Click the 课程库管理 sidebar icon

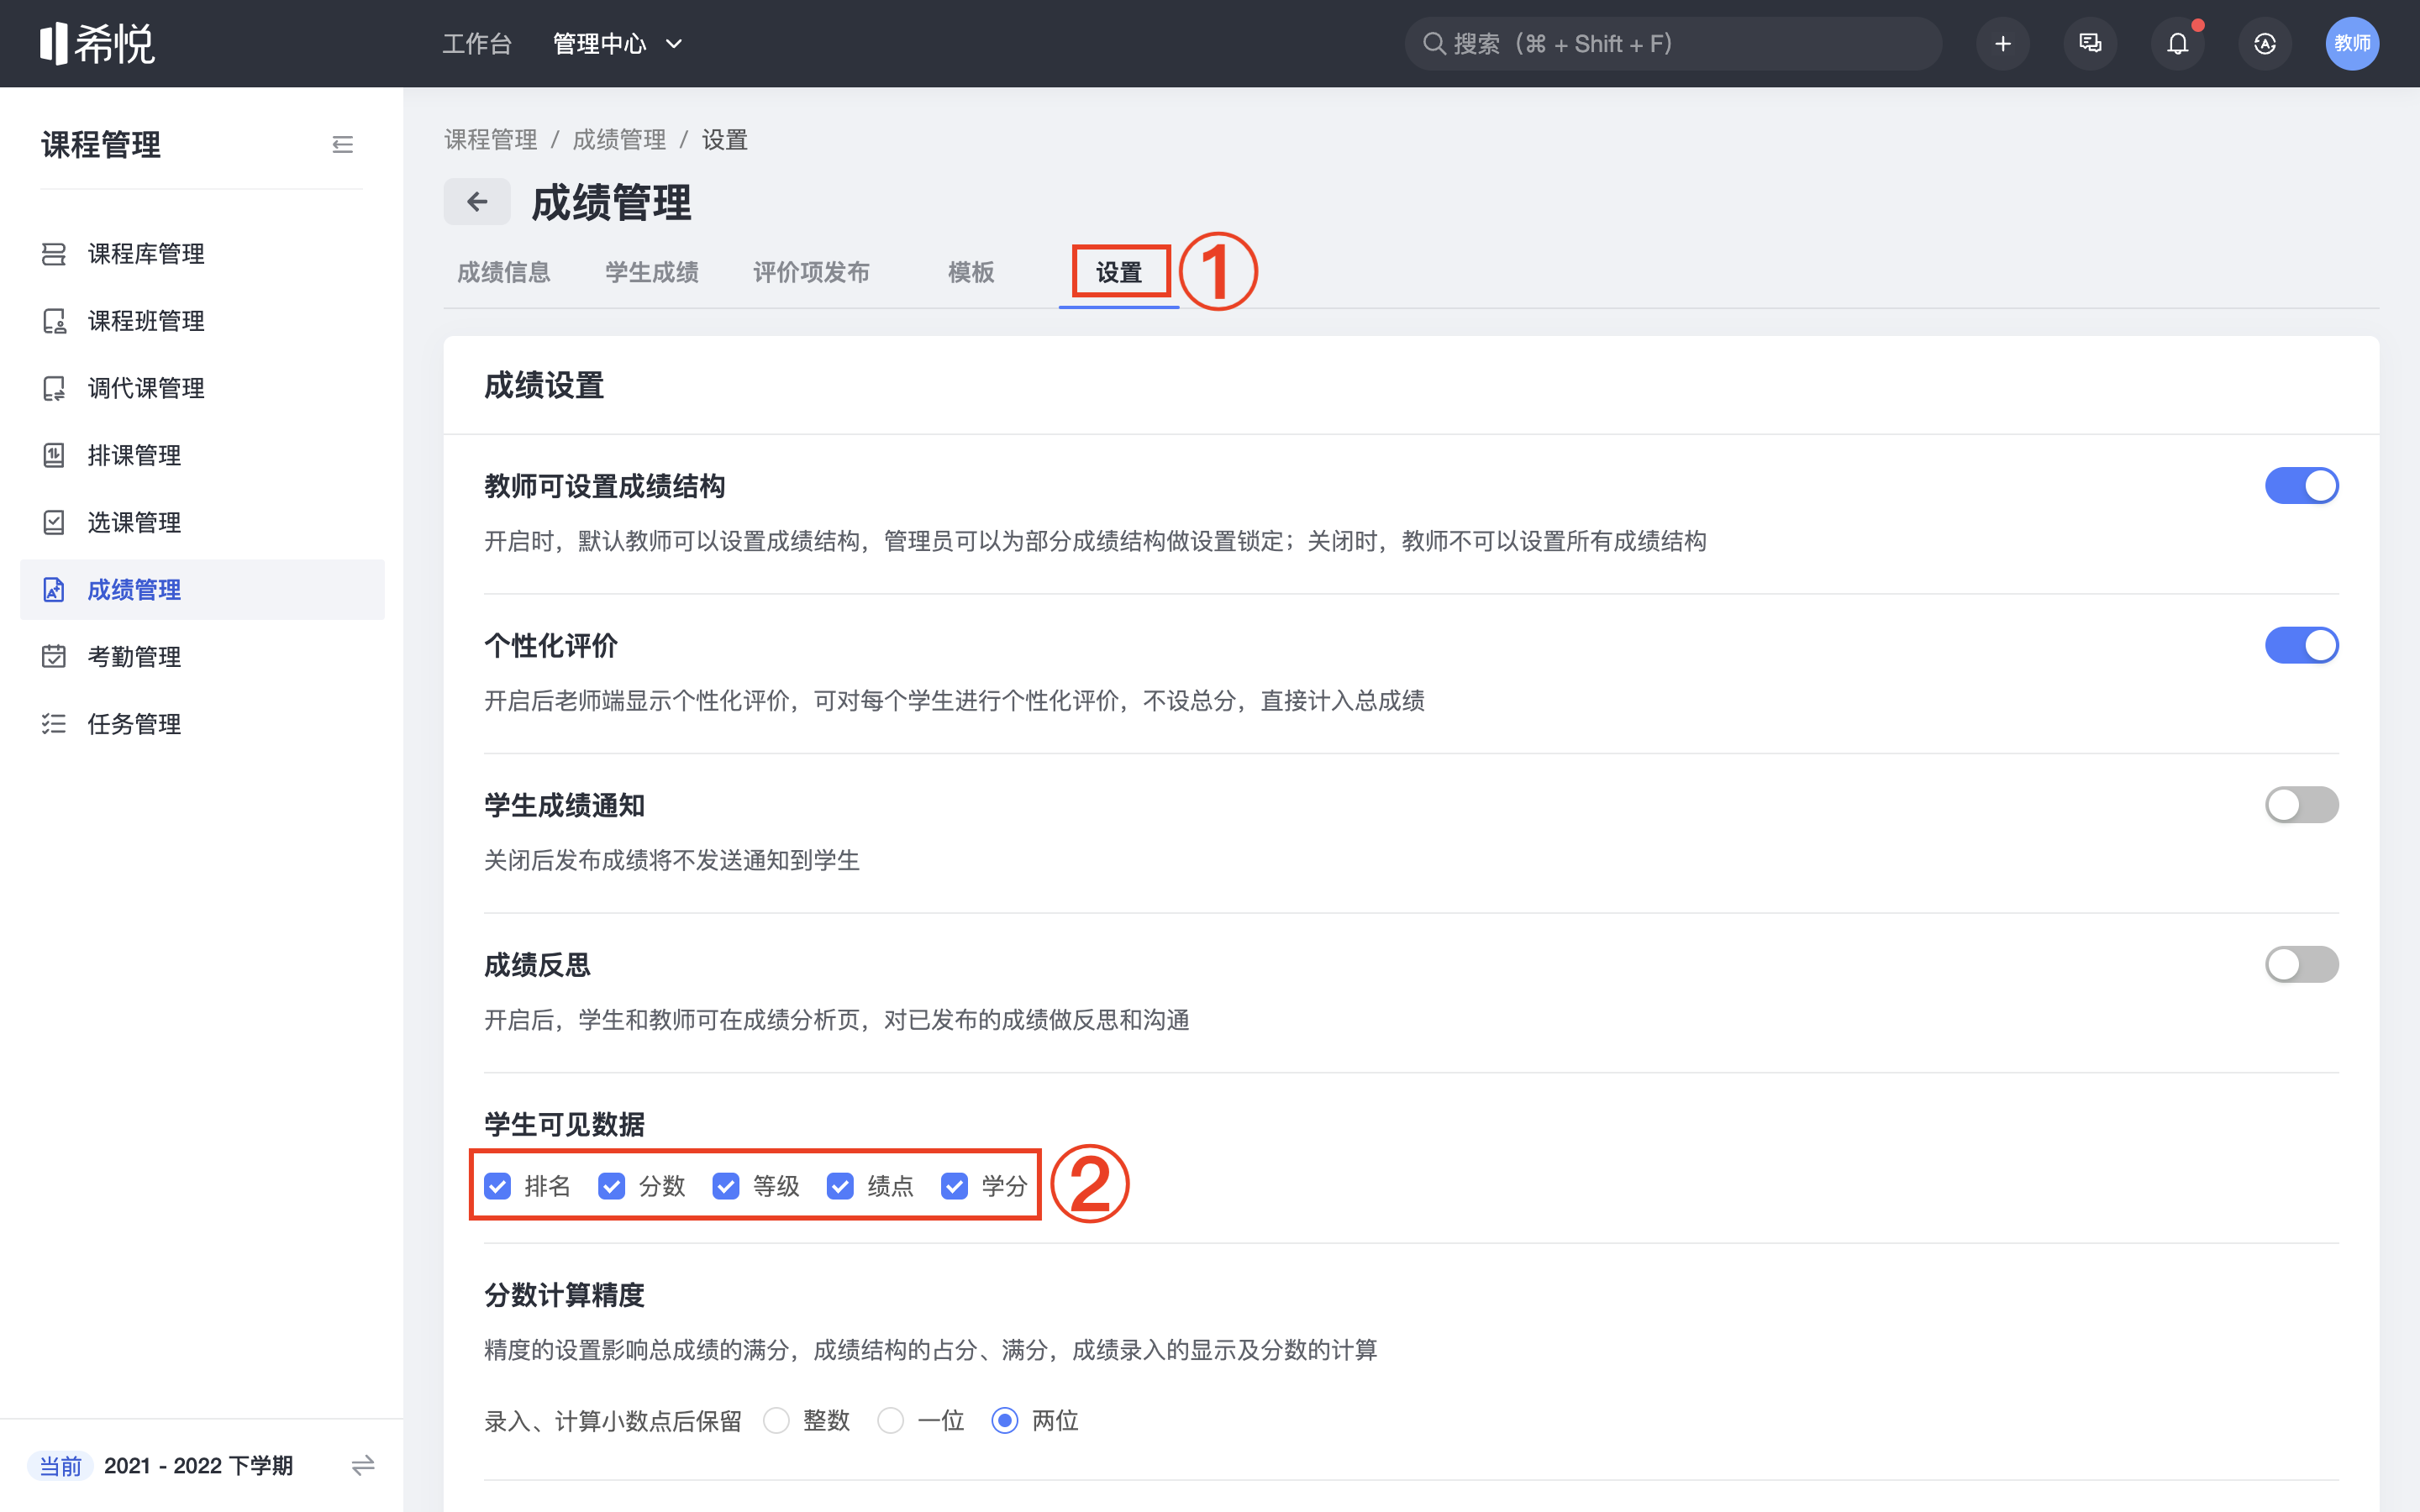[54, 254]
